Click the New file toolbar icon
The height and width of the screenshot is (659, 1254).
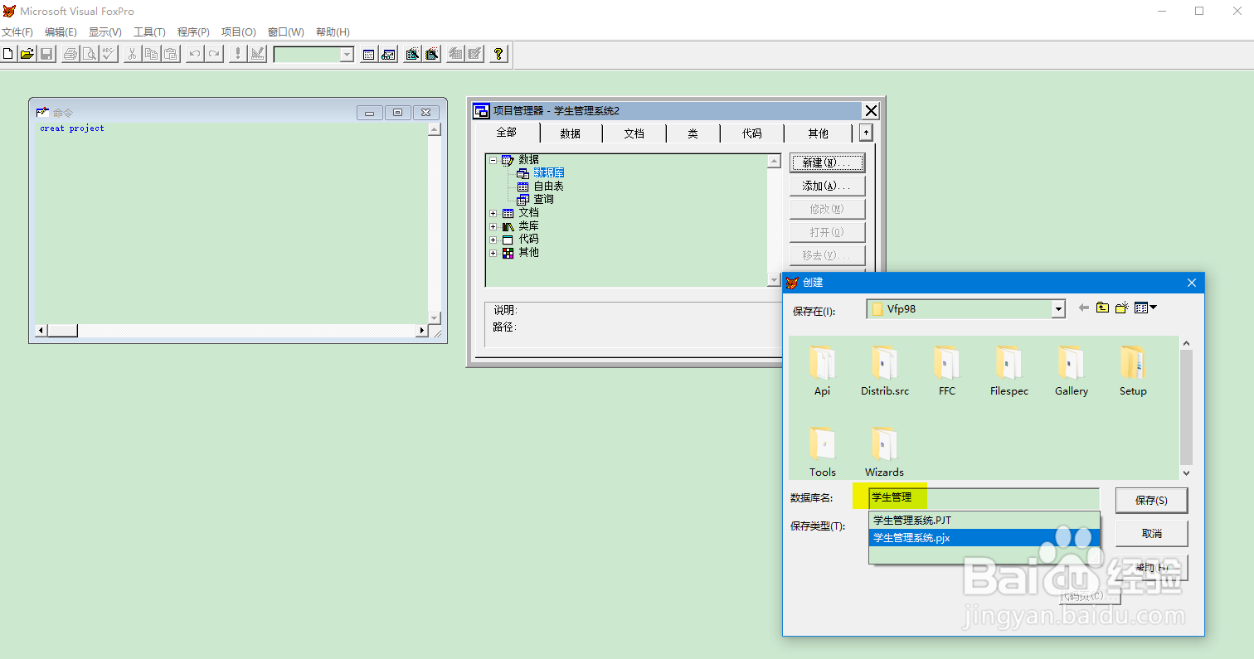8,54
